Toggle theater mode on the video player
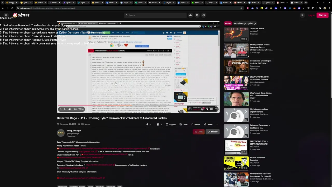The image size is (332, 187). tap(211, 109)
